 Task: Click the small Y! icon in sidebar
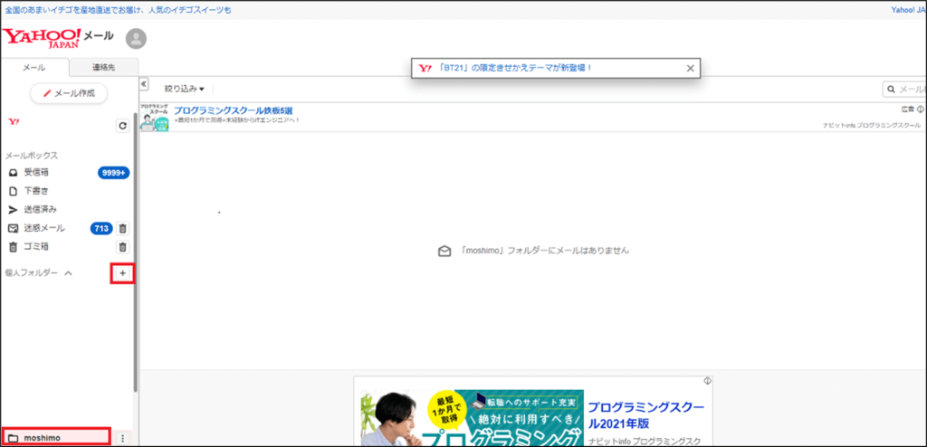13,122
